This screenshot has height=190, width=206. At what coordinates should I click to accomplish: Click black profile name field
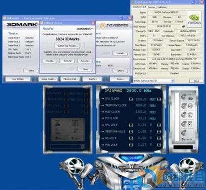tap(183, 147)
